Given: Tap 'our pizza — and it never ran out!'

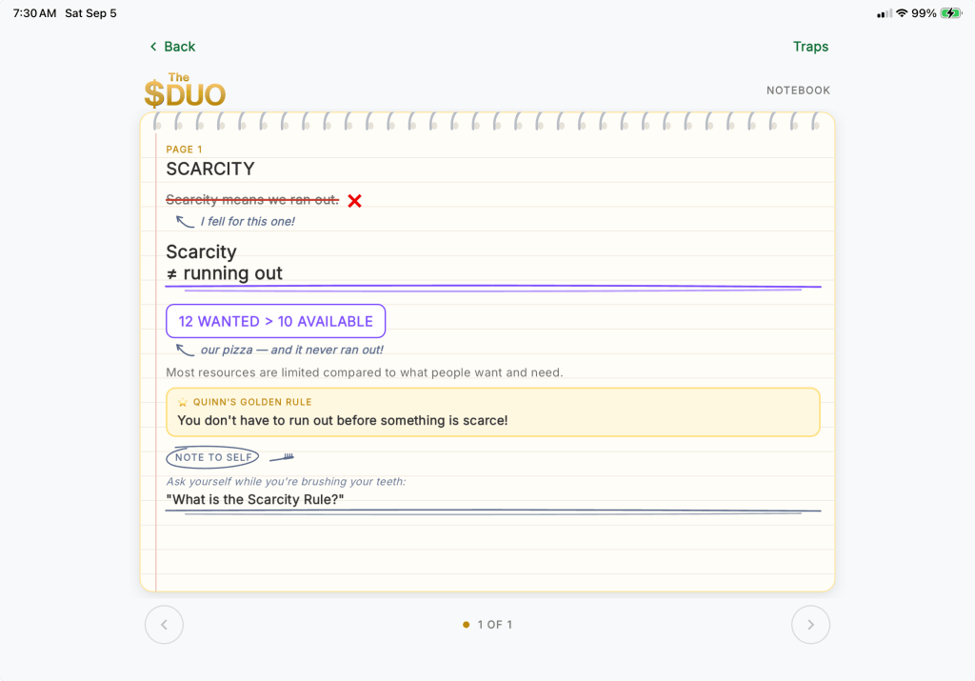Looking at the screenshot, I should pos(291,350).
